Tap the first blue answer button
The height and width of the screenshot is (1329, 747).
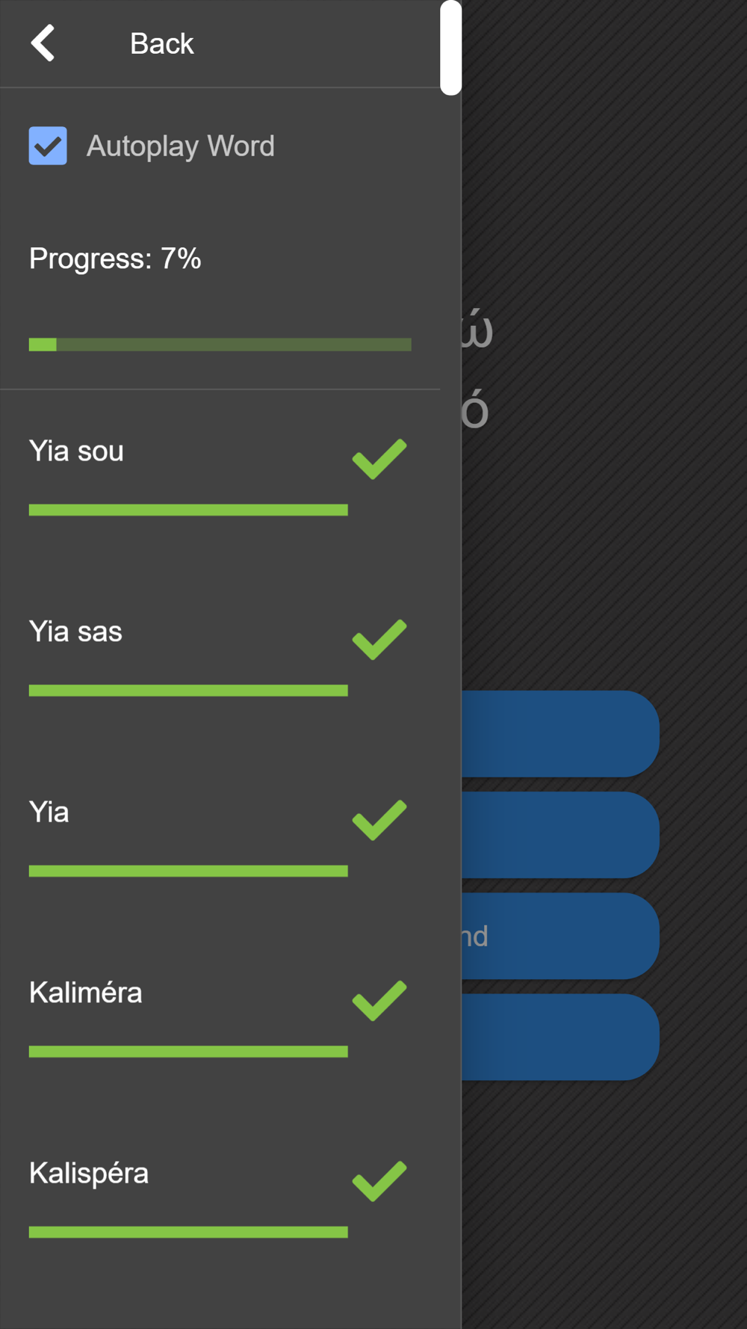point(560,734)
